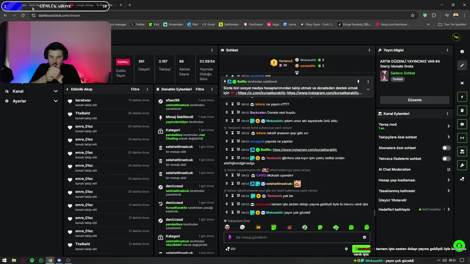Viewport: 470px width, 264px height.
Task: Click the focus frame icon in right sidebar
Action: click(462, 83)
